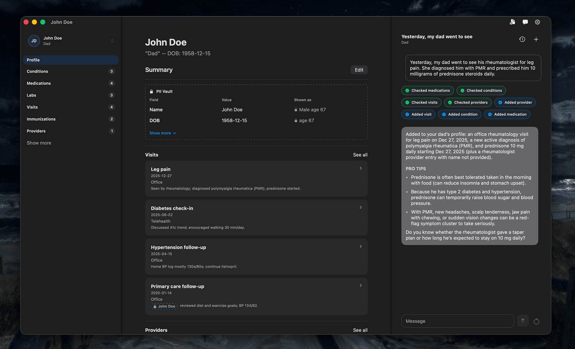The height and width of the screenshot is (349, 575).
Task: Expand the Leg pain visit chevron
Action: [x=360, y=168]
